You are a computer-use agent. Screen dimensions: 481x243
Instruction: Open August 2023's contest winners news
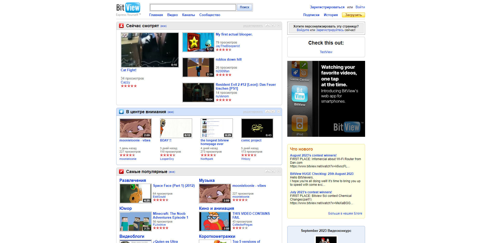[313, 155]
